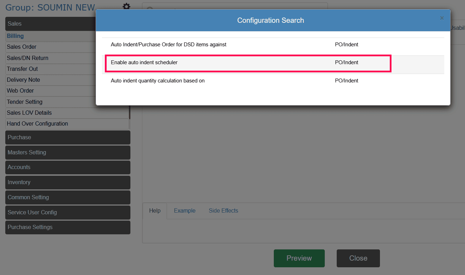Expand the Accounts section
Viewport: 465px width, 275px height.
click(x=67, y=167)
